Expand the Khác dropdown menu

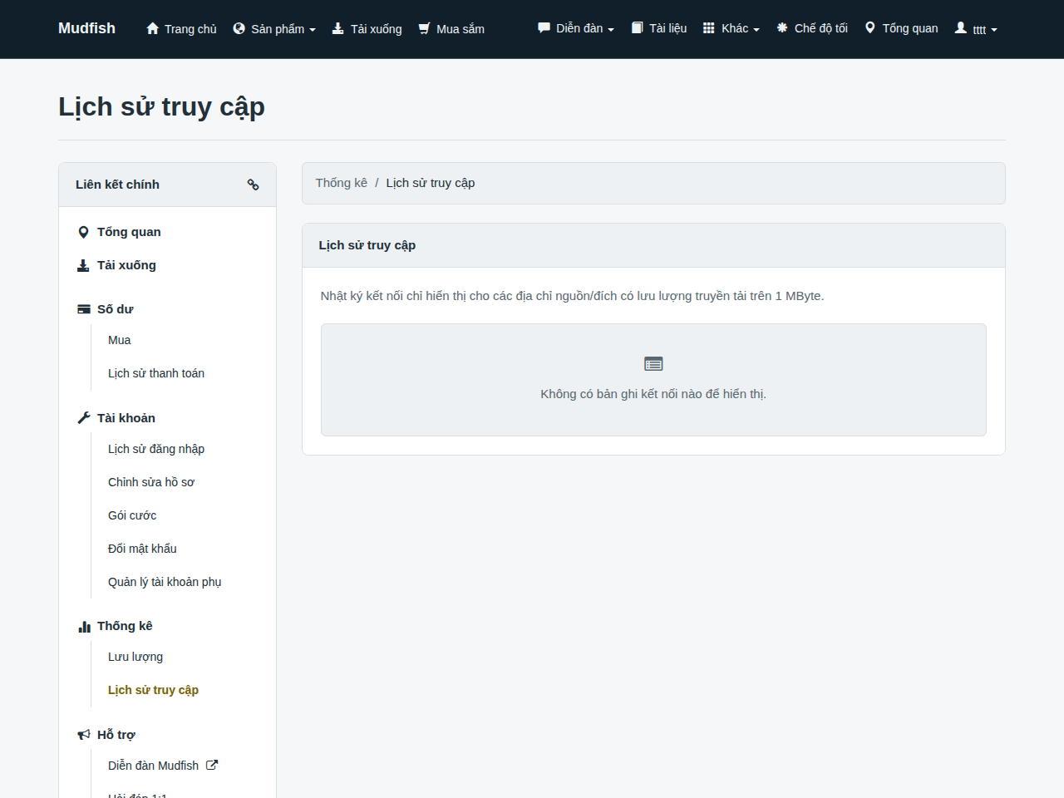click(731, 28)
